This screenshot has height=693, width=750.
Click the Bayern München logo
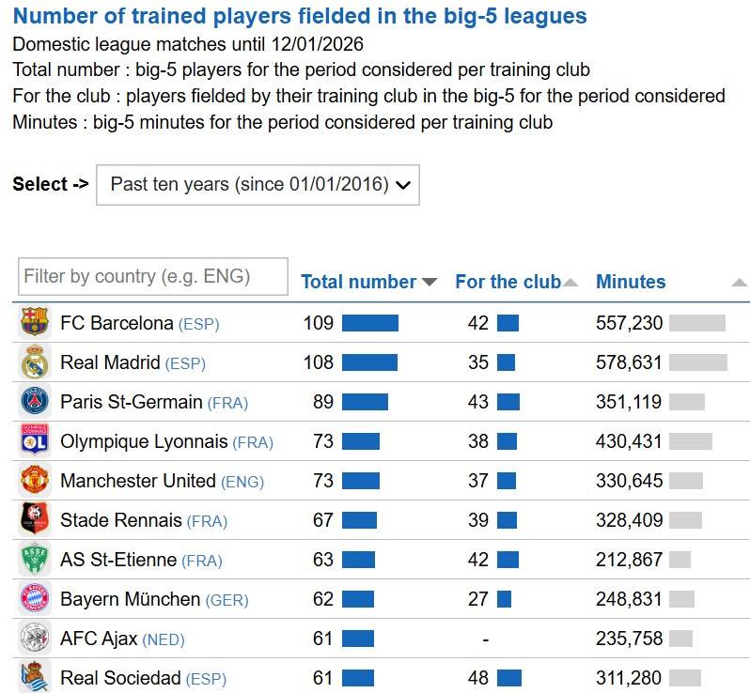[34, 599]
